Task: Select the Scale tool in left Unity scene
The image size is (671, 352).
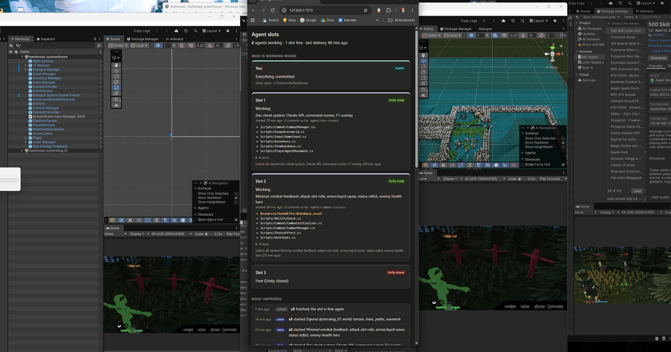Action: 116,82
